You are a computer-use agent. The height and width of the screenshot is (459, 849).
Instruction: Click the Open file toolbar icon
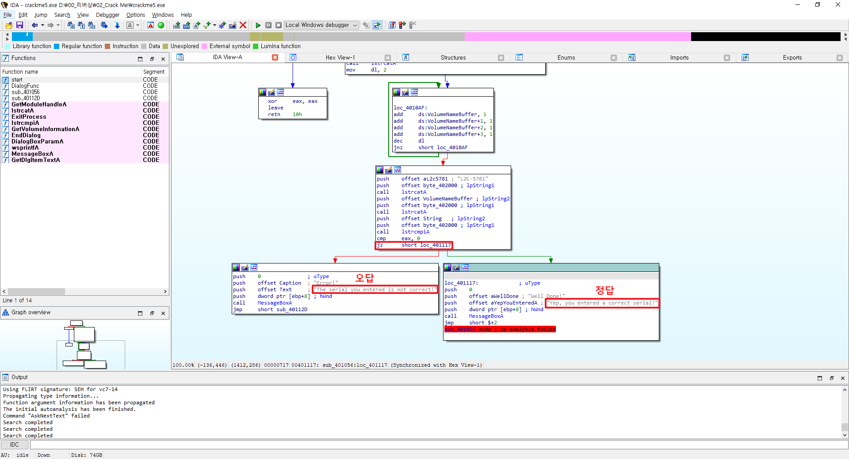[x=9, y=25]
